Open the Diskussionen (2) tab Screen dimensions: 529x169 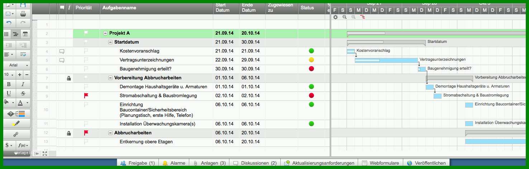pos(255,163)
